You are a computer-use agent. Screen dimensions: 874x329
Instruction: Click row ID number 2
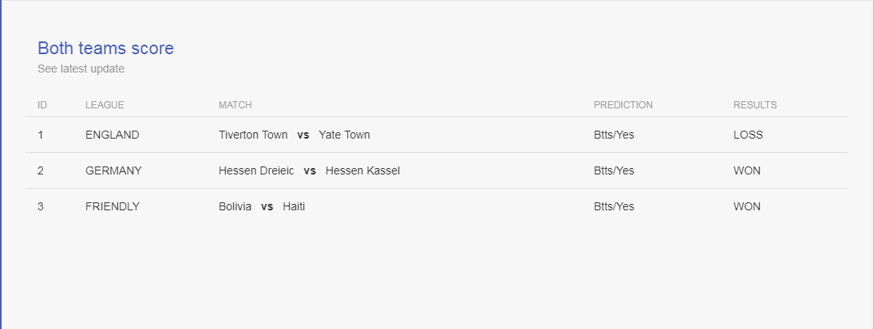(41, 171)
